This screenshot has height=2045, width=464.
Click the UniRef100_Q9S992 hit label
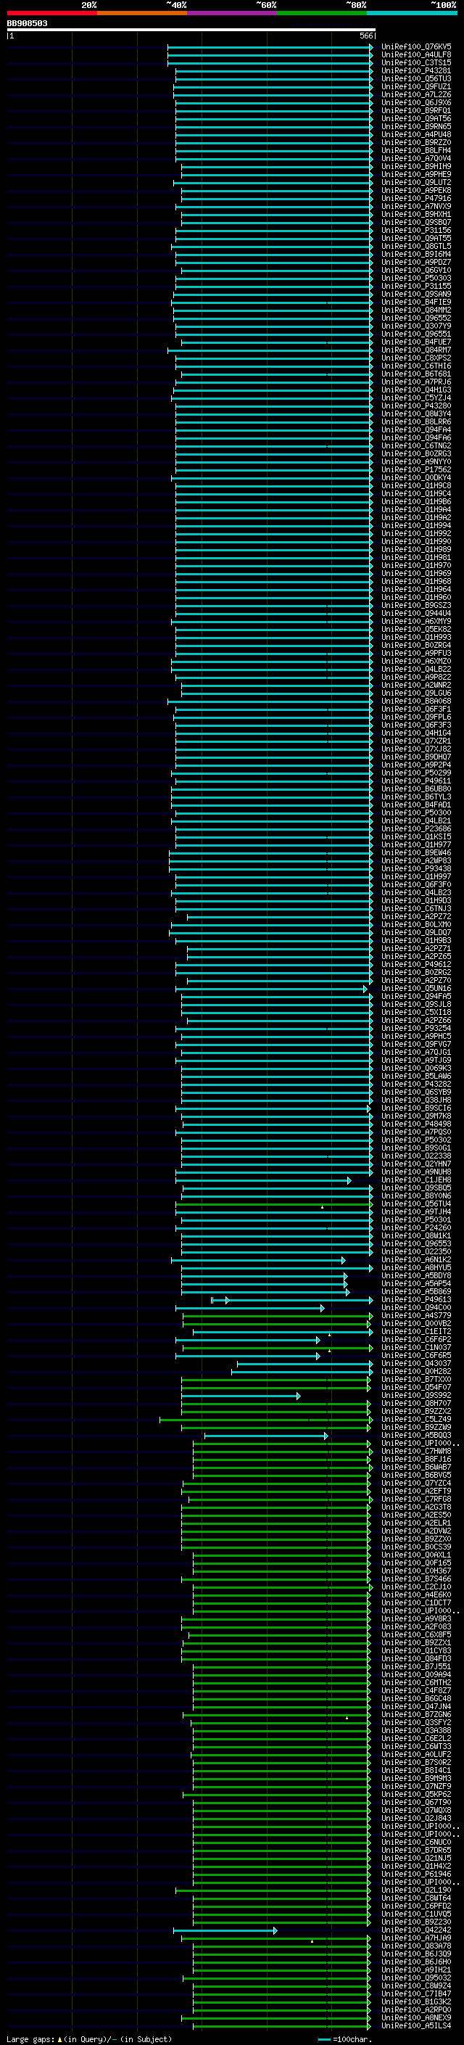click(x=416, y=1395)
